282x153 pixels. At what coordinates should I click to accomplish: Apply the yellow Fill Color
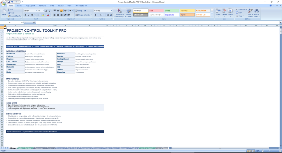tap(43, 15)
